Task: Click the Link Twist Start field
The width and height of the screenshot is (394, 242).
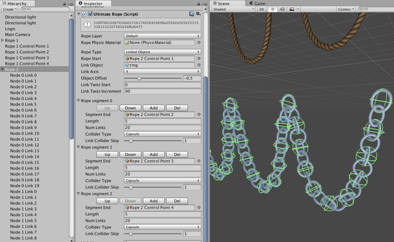Action: (163, 85)
